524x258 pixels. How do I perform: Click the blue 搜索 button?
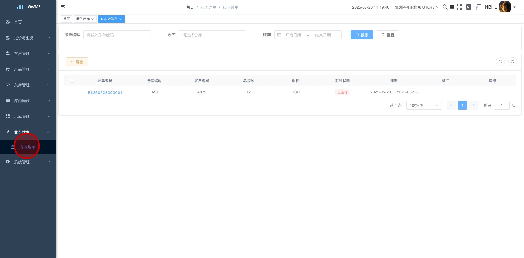[x=362, y=35]
